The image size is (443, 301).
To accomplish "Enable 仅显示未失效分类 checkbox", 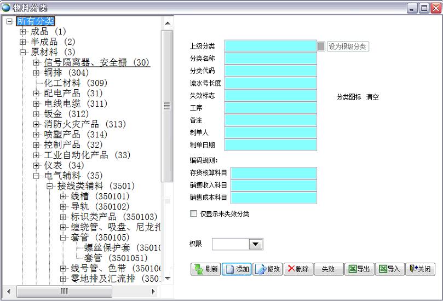I will point(193,214).
